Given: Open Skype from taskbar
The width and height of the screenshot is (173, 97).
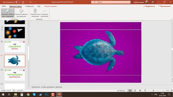Looking at the screenshot, I should 34,95.
